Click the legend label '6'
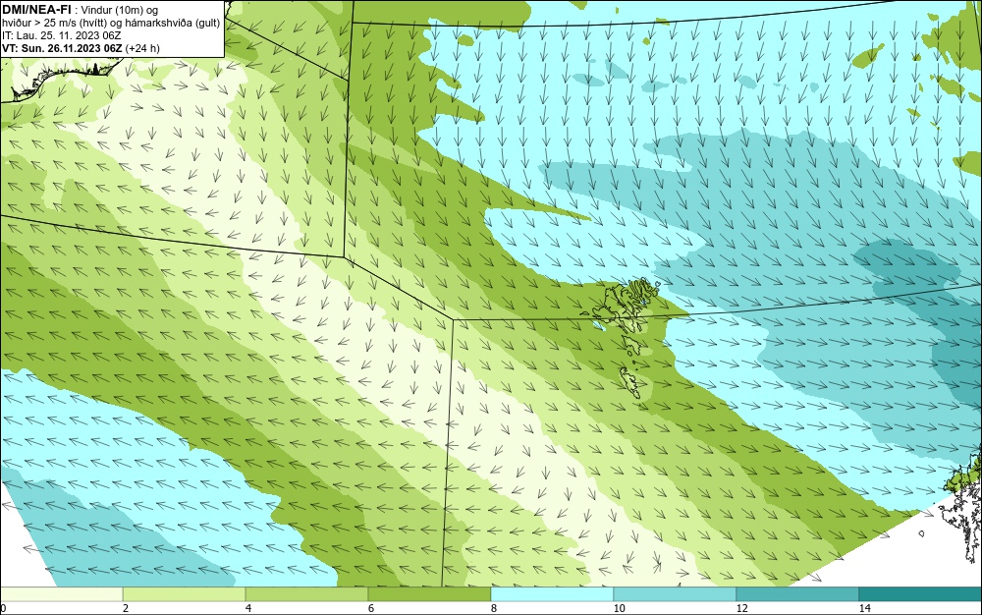 pos(371,608)
